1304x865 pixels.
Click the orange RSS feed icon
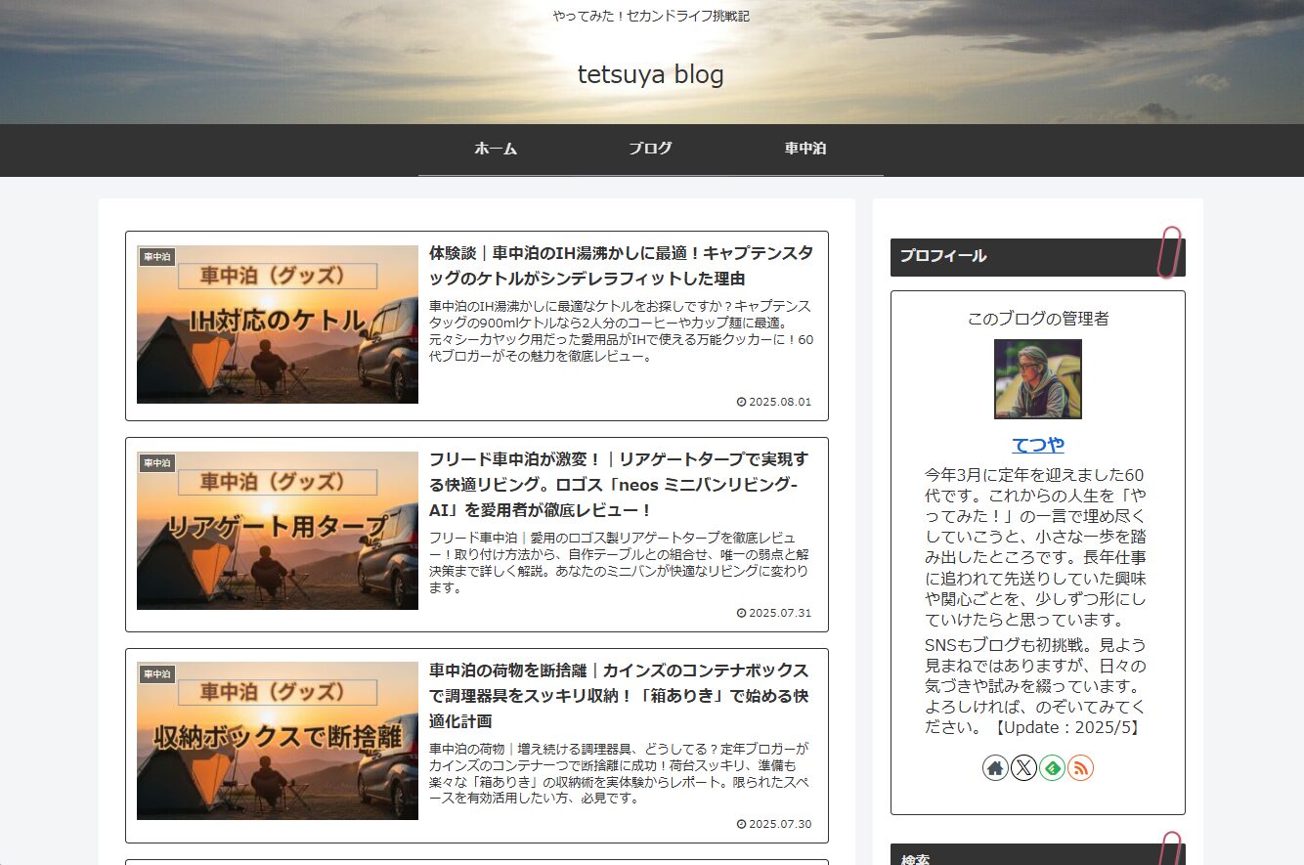[1080, 768]
